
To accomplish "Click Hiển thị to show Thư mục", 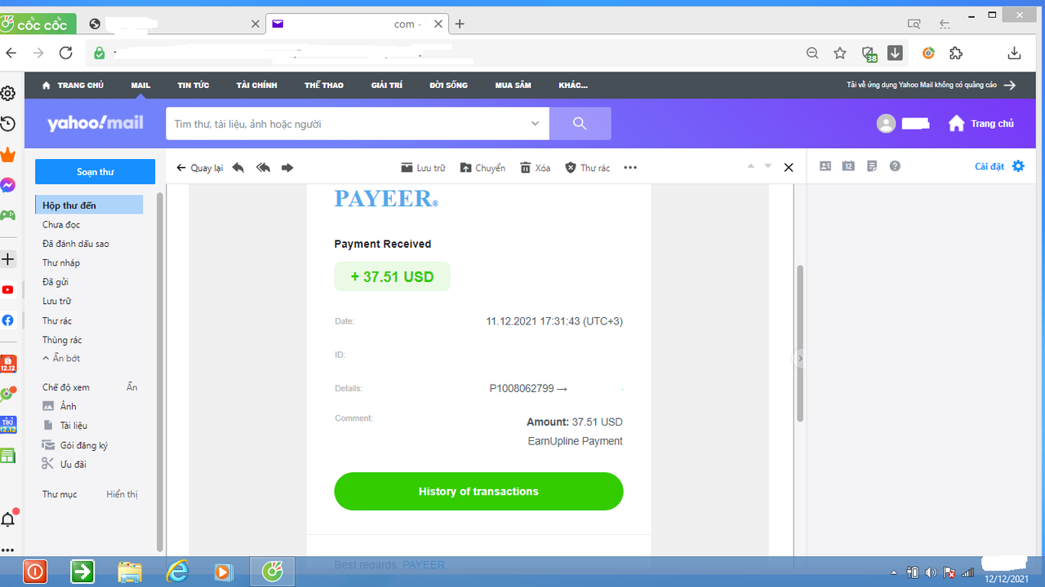I will click(122, 494).
